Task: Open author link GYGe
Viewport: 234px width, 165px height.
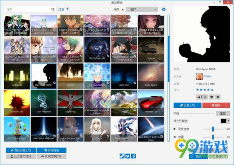Action: [x=207, y=76]
